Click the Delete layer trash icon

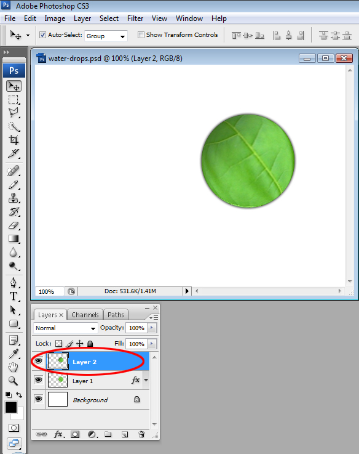pos(141,434)
